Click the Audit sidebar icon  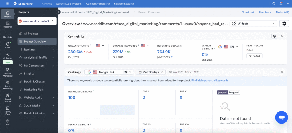tap(8, 45)
